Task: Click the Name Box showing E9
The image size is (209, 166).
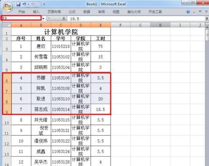Action: pos(21,18)
